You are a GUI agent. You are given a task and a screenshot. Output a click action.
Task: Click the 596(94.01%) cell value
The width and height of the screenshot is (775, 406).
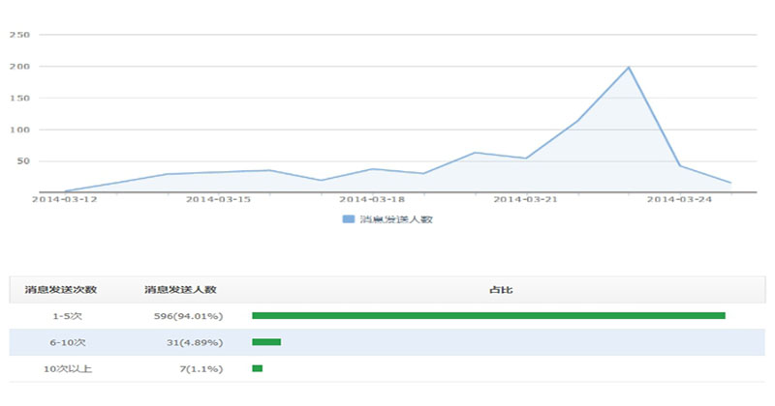point(188,316)
